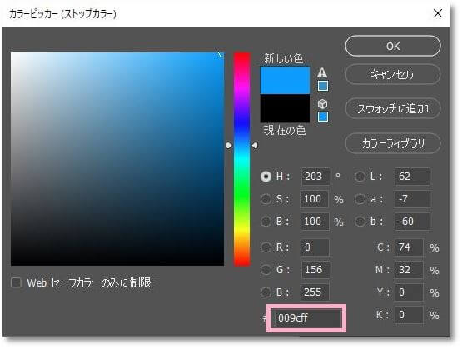Image resolution: width=462 pixels, height=349 pixels.
Task: Click the web-safe color cube icon
Action: (x=323, y=104)
